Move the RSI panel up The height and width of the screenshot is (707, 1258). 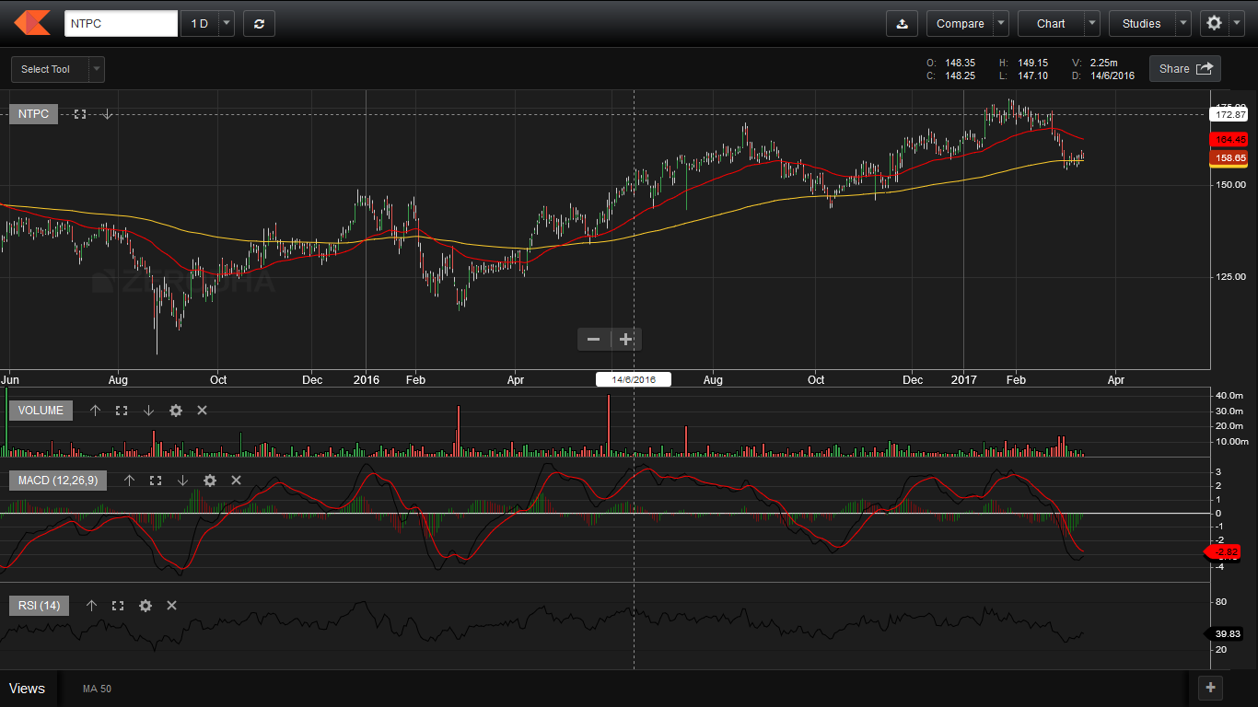pyautogui.click(x=91, y=606)
